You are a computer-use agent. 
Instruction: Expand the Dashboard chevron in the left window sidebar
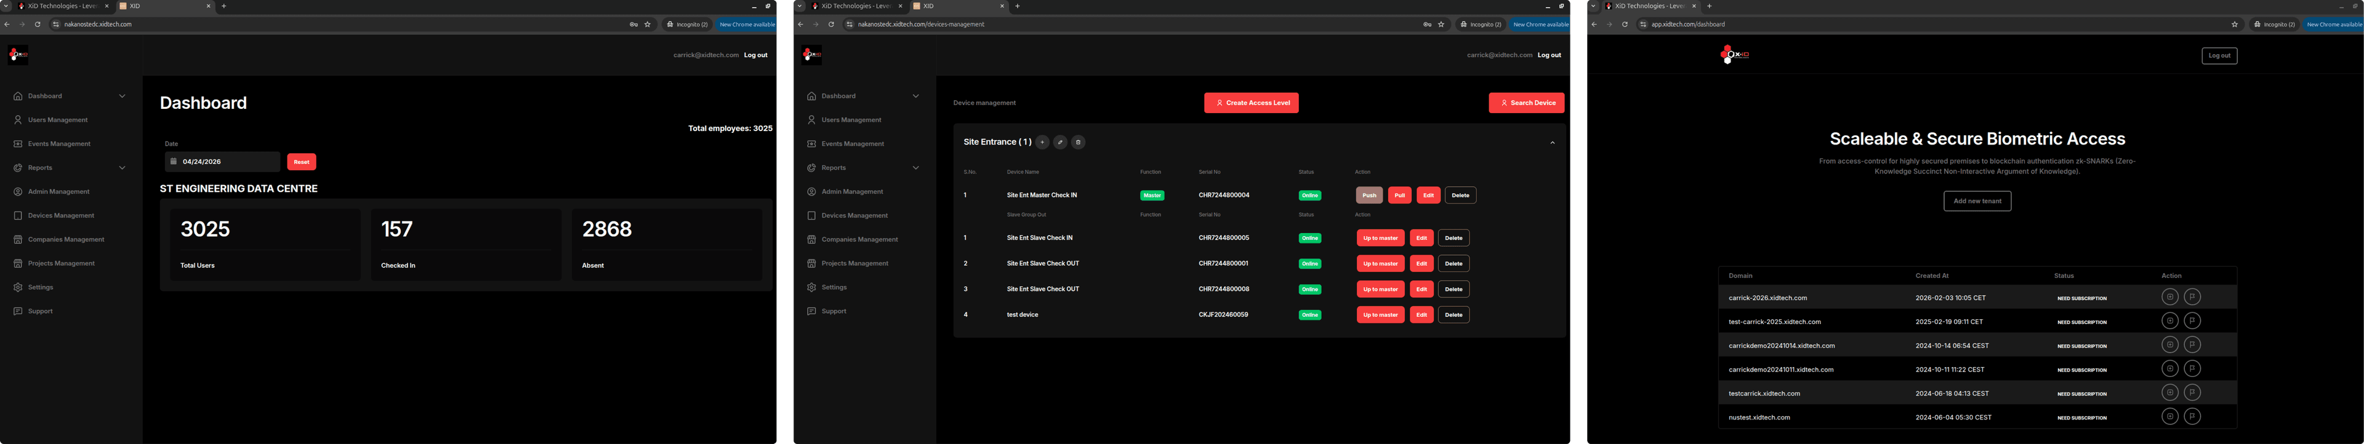(x=122, y=97)
